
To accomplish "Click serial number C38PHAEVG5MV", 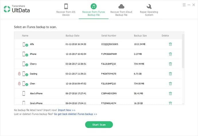I will [x=109, y=93].
